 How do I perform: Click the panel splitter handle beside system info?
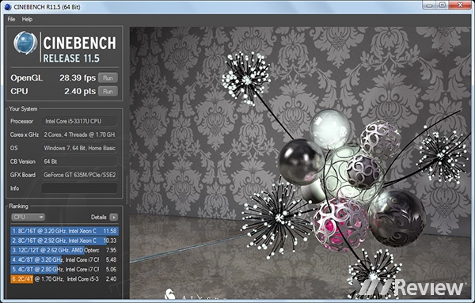127,191
